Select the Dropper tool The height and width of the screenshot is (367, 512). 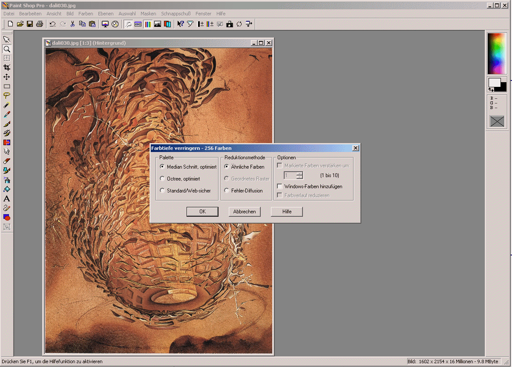click(x=7, y=114)
